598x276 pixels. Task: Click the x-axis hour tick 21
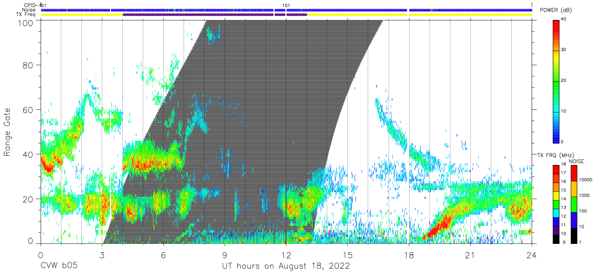click(x=470, y=256)
